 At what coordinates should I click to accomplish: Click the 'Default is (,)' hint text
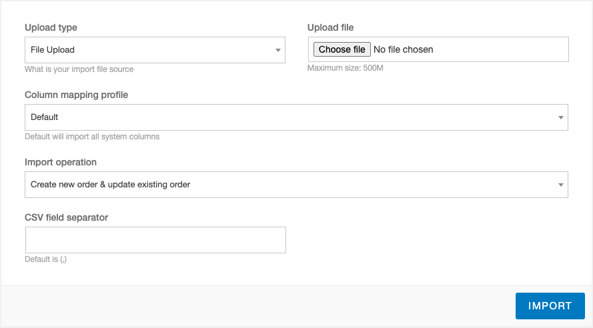point(46,259)
